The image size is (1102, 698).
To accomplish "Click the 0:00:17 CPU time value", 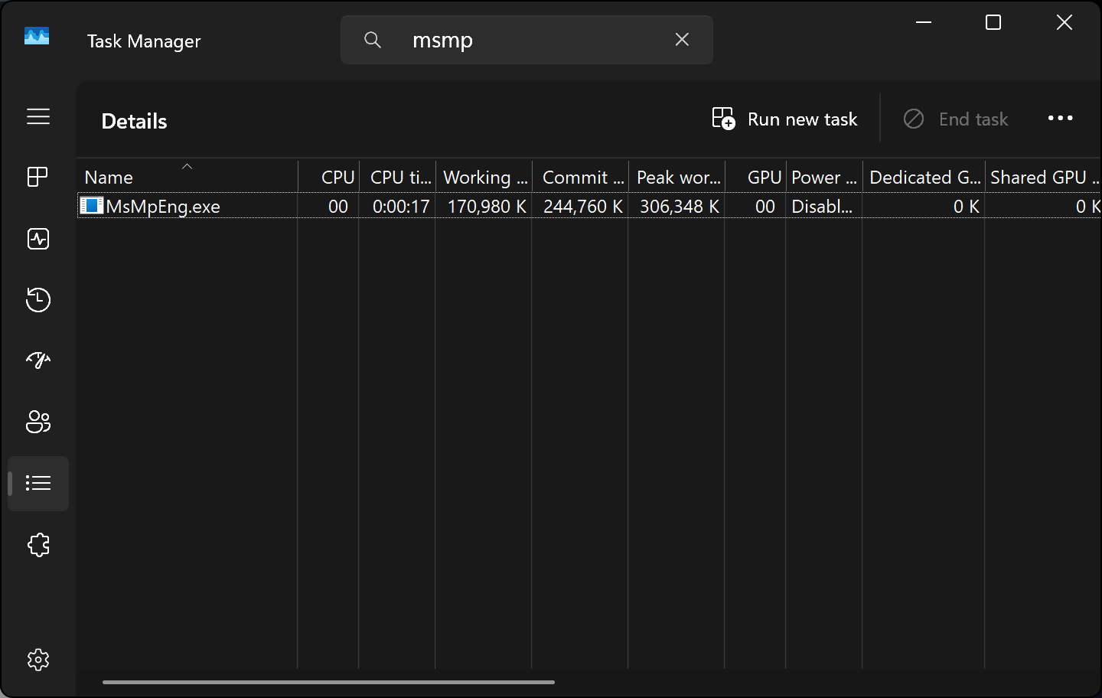I will click(401, 207).
